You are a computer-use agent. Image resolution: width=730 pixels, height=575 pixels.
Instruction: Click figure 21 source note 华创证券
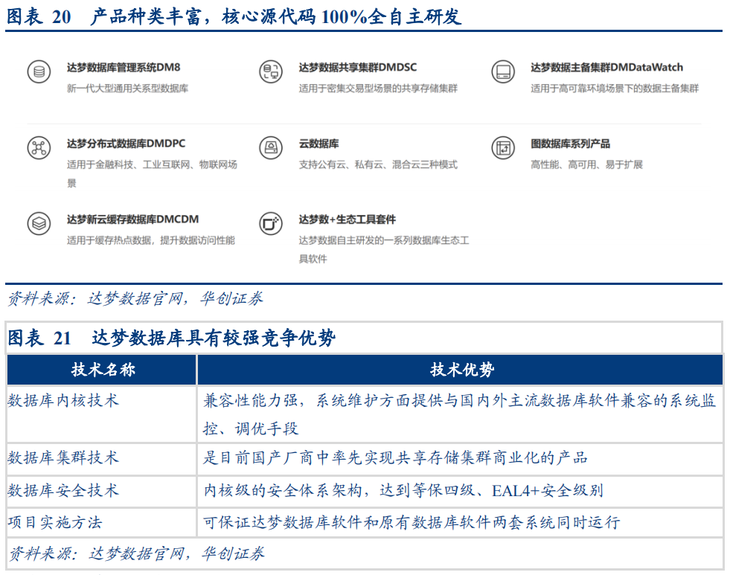233,553
